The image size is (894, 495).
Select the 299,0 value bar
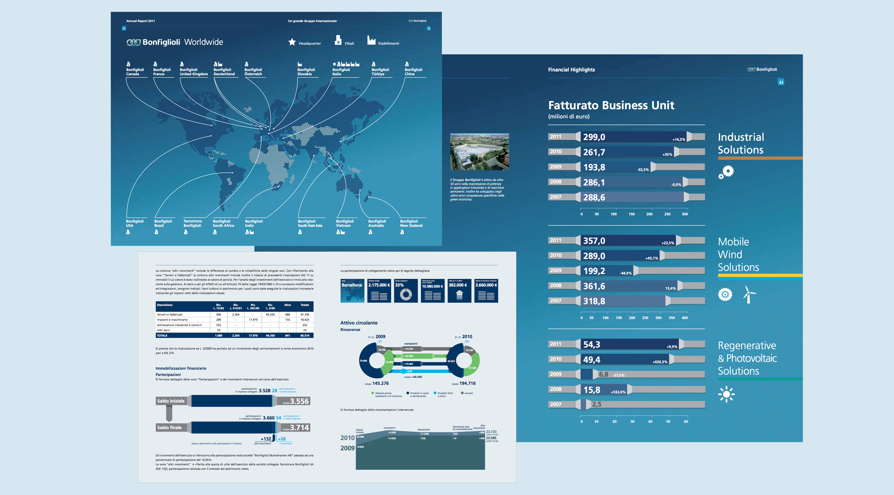coord(634,137)
